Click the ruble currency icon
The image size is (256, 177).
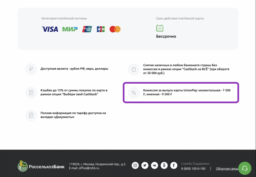(31, 69)
